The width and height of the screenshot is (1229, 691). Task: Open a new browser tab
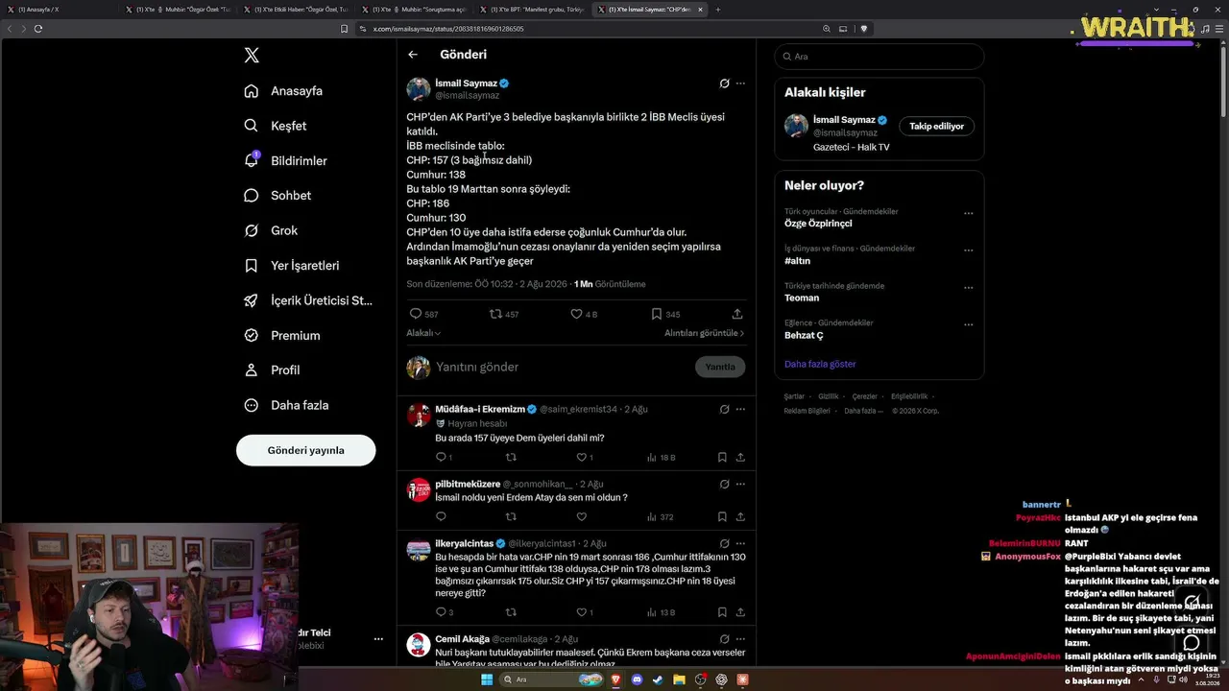pos(717,10)
